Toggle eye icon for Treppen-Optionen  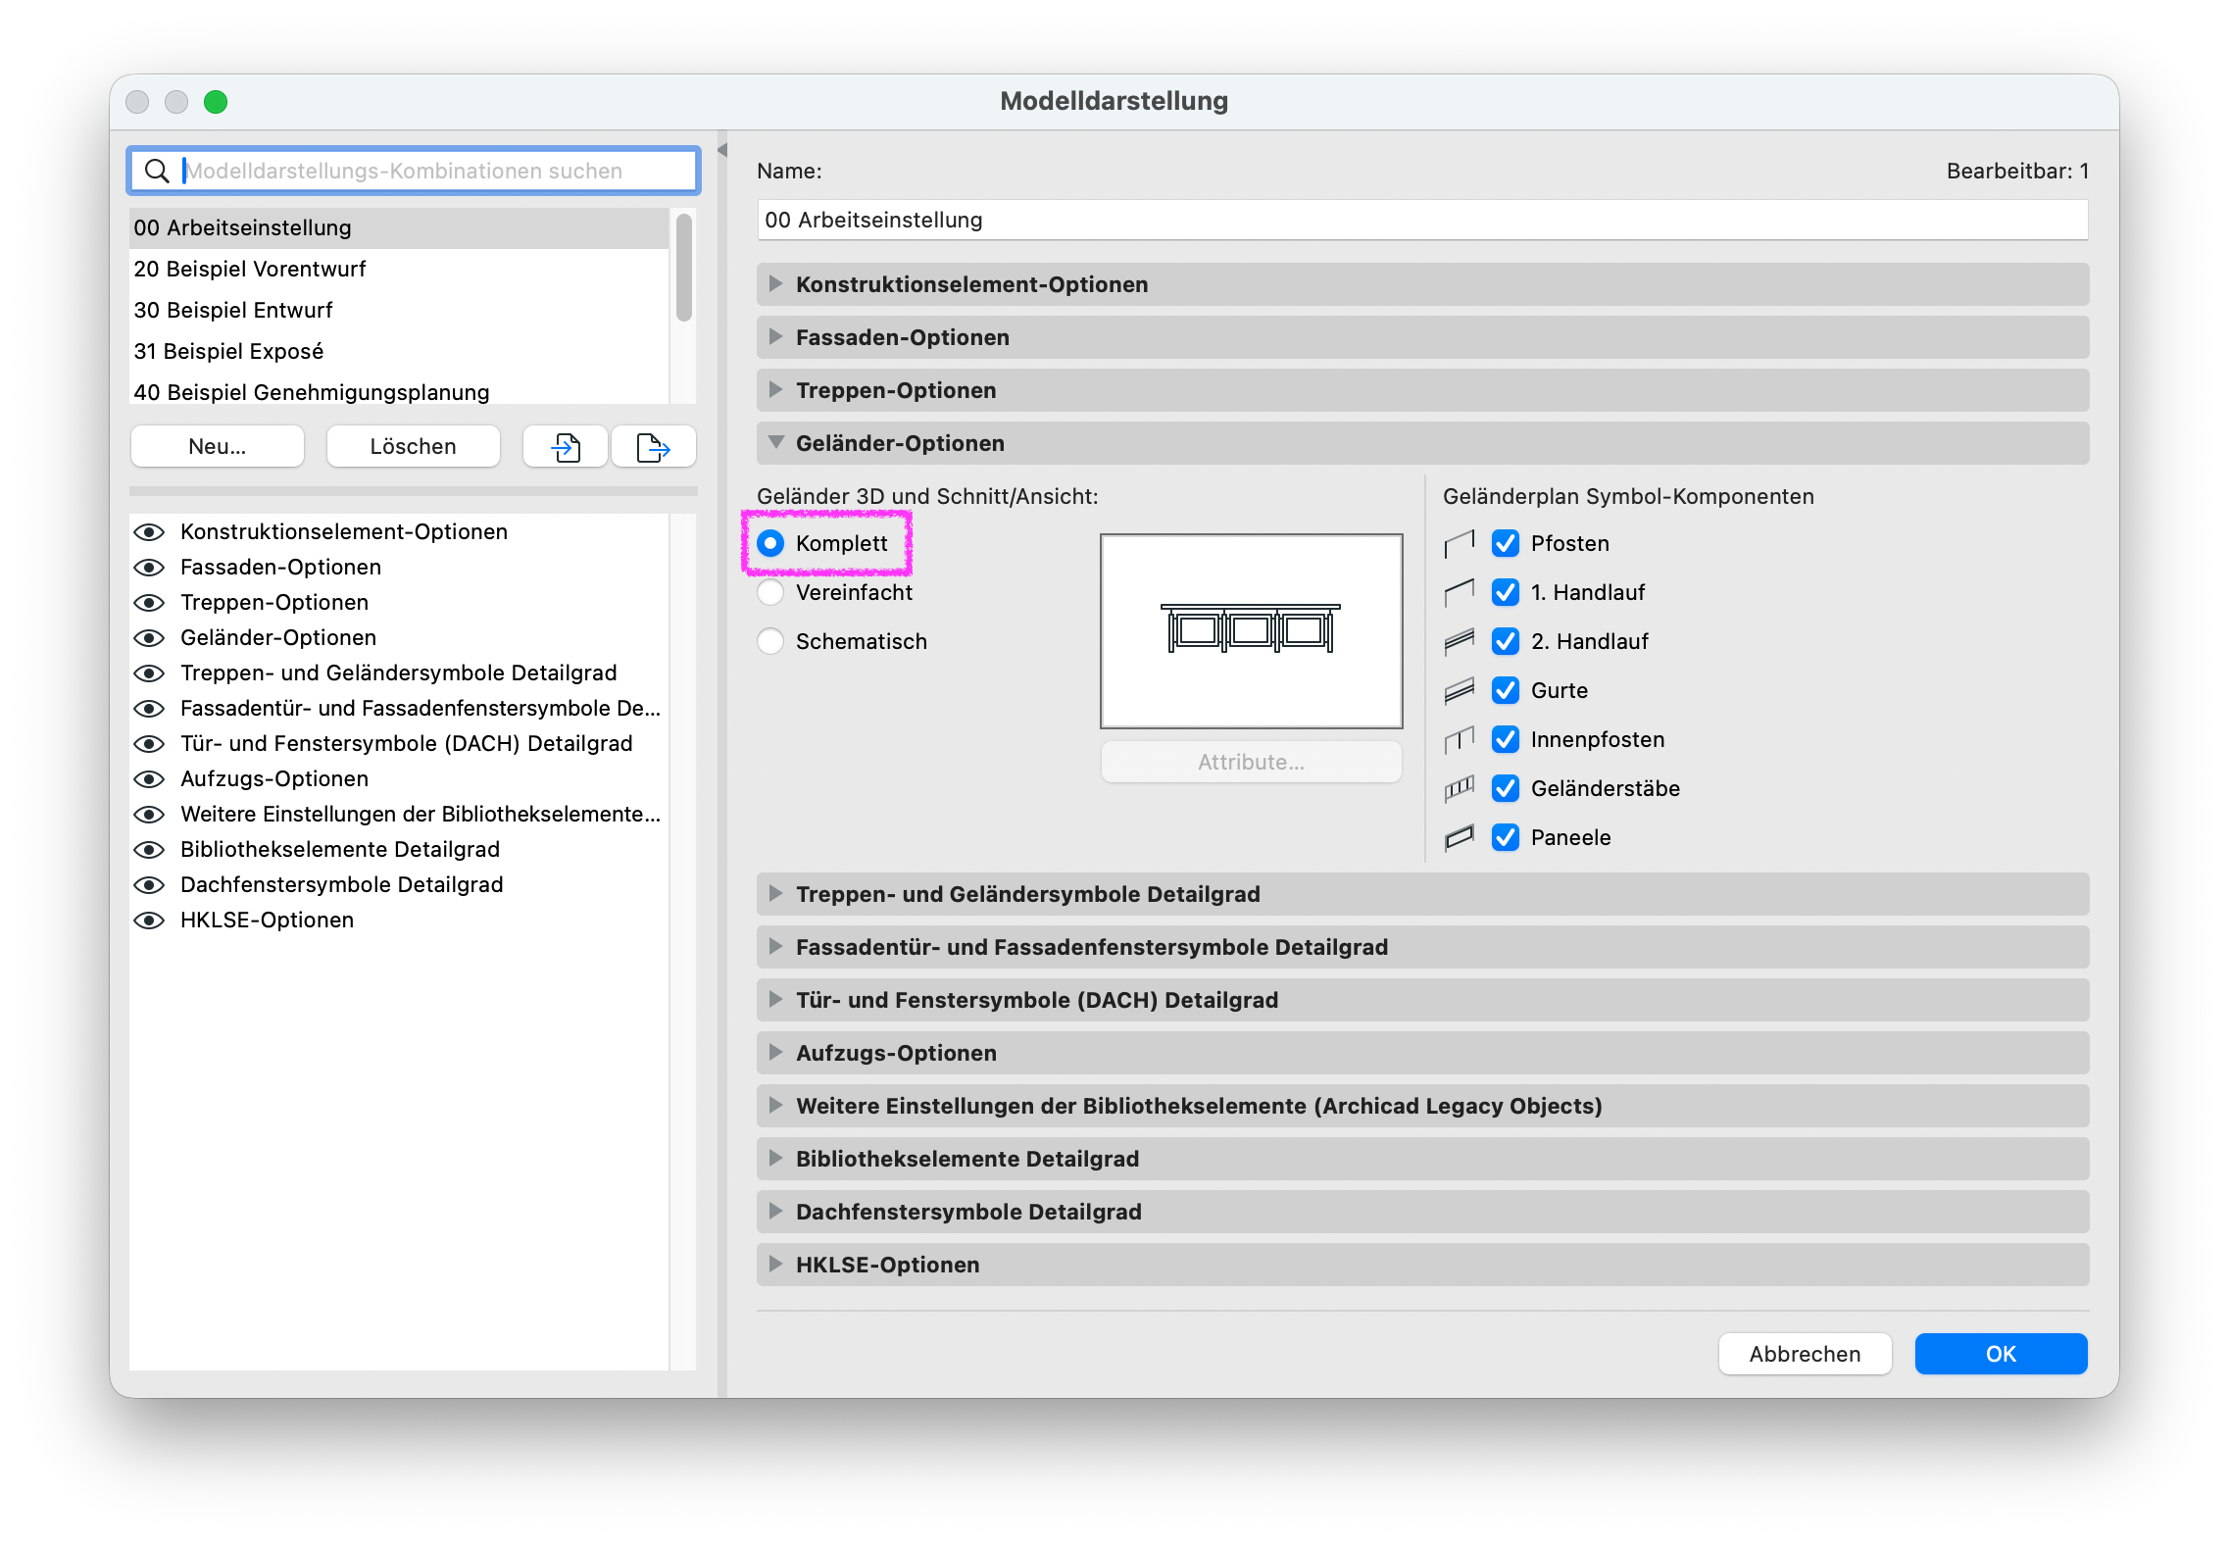[x=149, y=603]
